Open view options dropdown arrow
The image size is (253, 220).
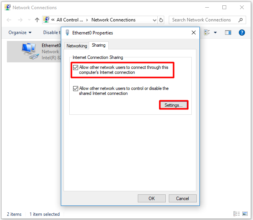(x=215, y=33)
